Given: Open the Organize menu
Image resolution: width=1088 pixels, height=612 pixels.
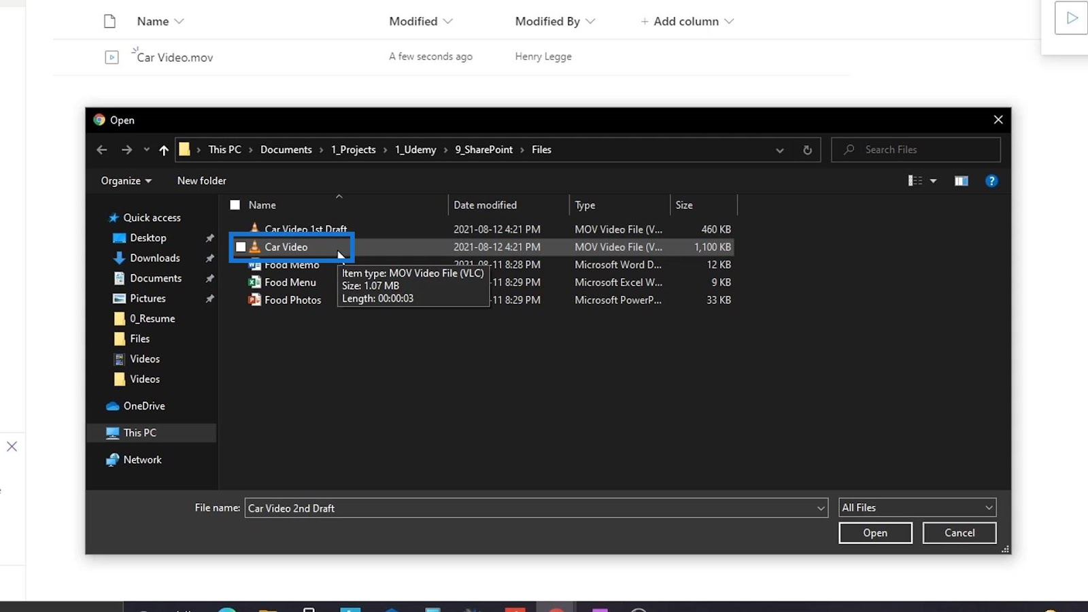Looking at the screenshot, I should coord(126,181).
